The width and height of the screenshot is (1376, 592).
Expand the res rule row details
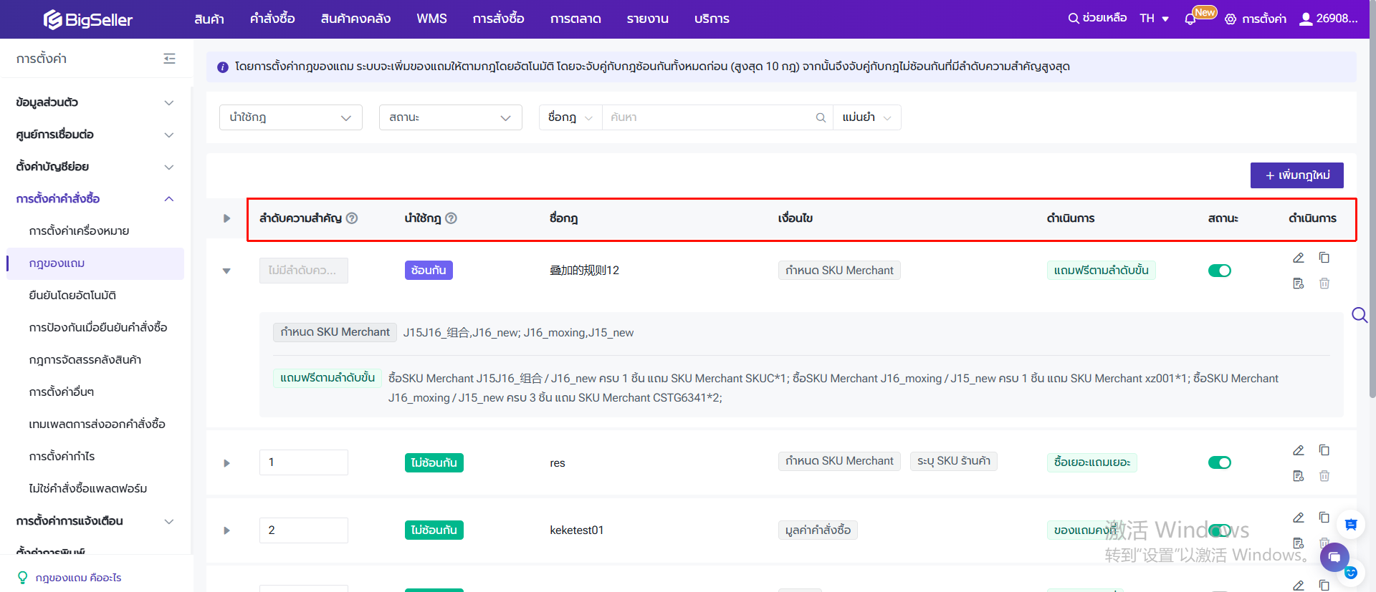pyautogui.click(x=226, y=463)
